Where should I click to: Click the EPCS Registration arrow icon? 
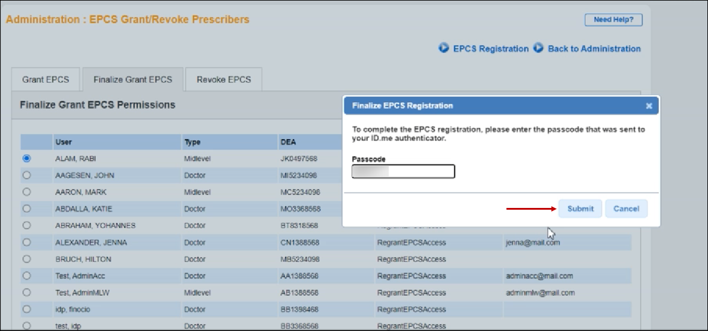(444, 48)
